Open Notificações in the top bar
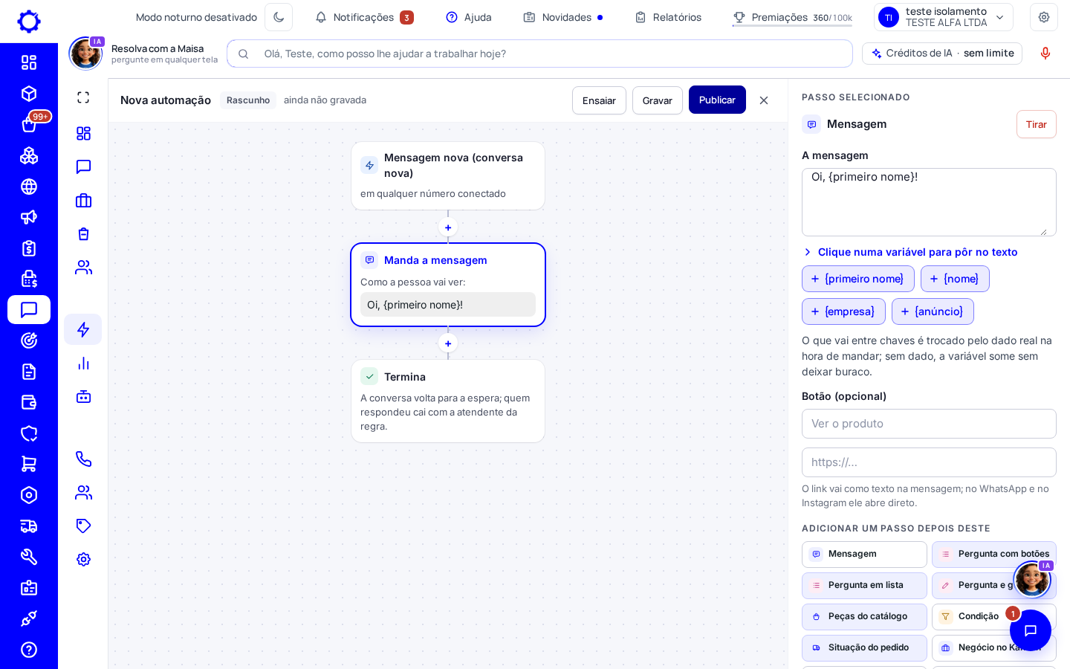 click(x=364, y=17)
